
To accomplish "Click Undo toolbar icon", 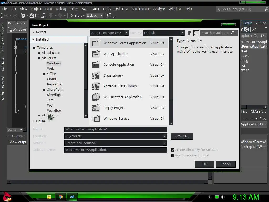I will (51, 16).
